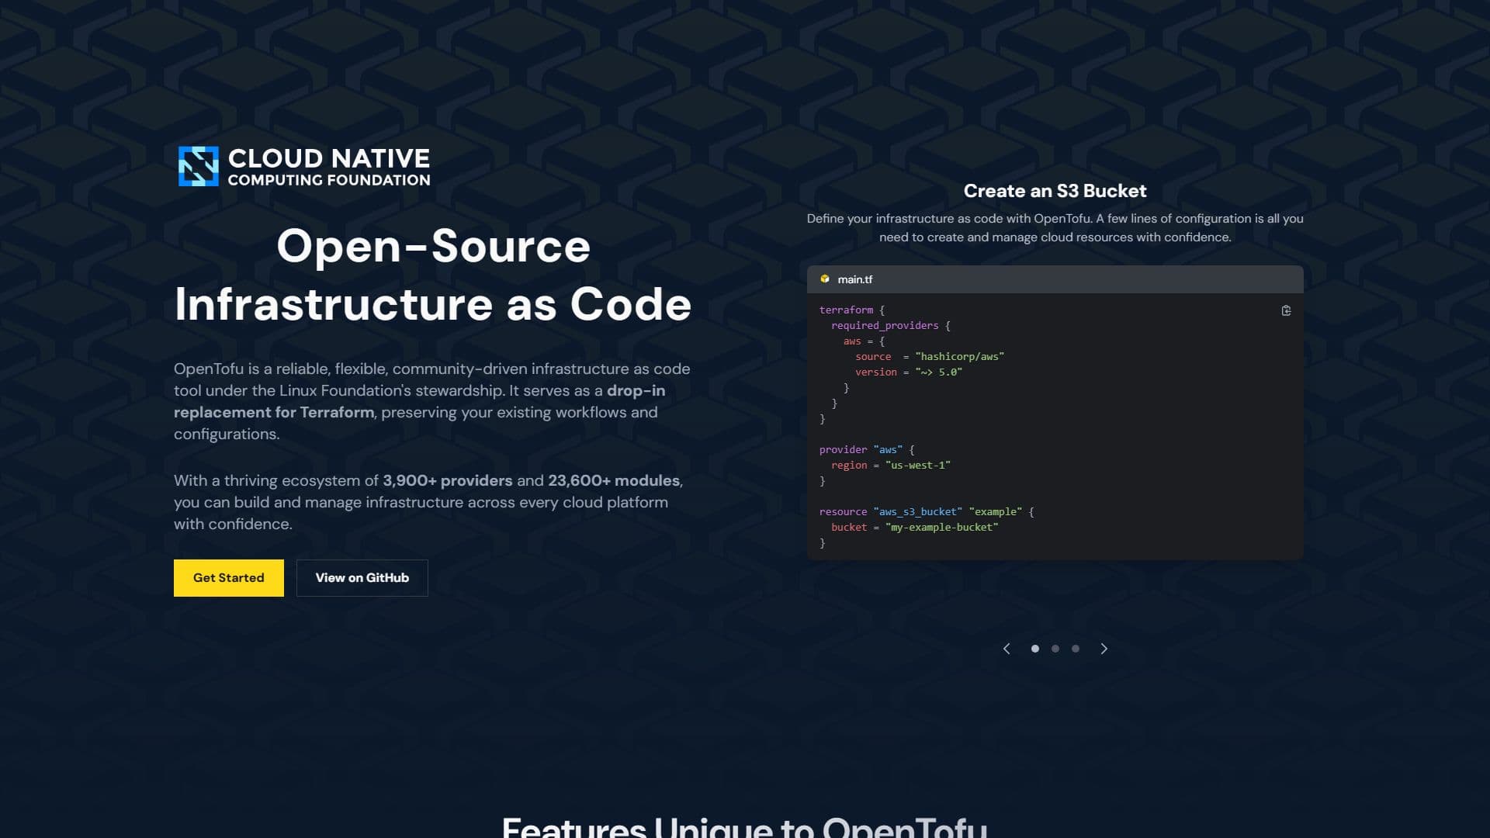The width and height of the screenshot is (1490, 838).
Task: Click the 'Features Unique to OpenTofu' heading
Action: click(745, 827)
